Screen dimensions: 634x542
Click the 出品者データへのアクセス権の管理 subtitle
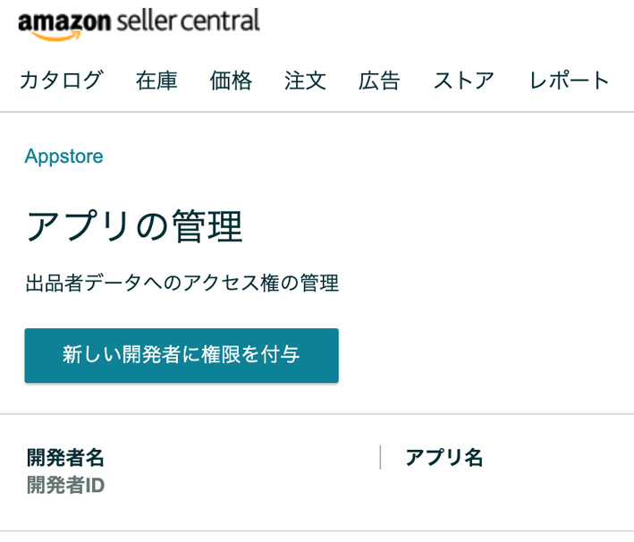pos(182,283)
